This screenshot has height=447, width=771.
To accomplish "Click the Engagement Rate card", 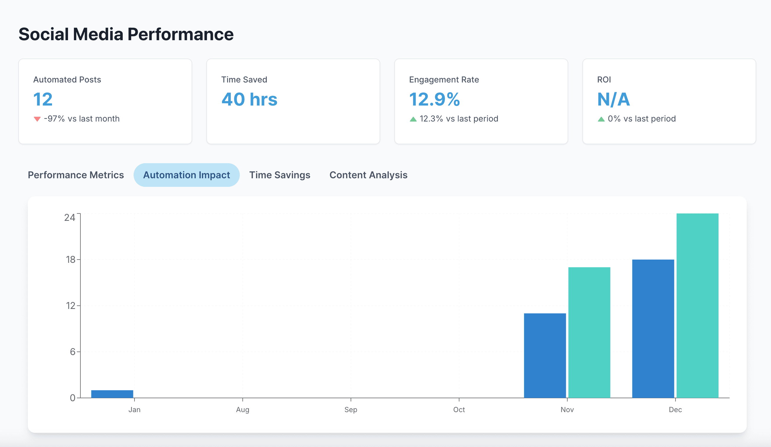I will 481,101.
